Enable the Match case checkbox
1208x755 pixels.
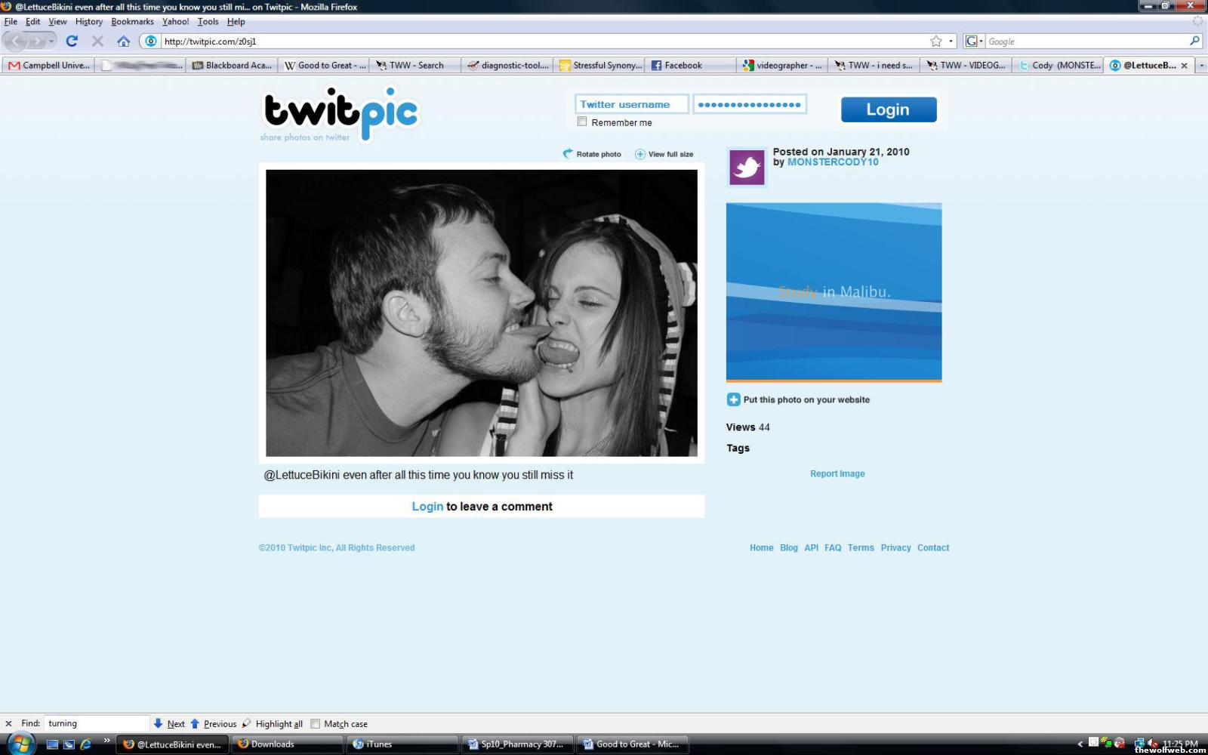click(x=316, y=724)
